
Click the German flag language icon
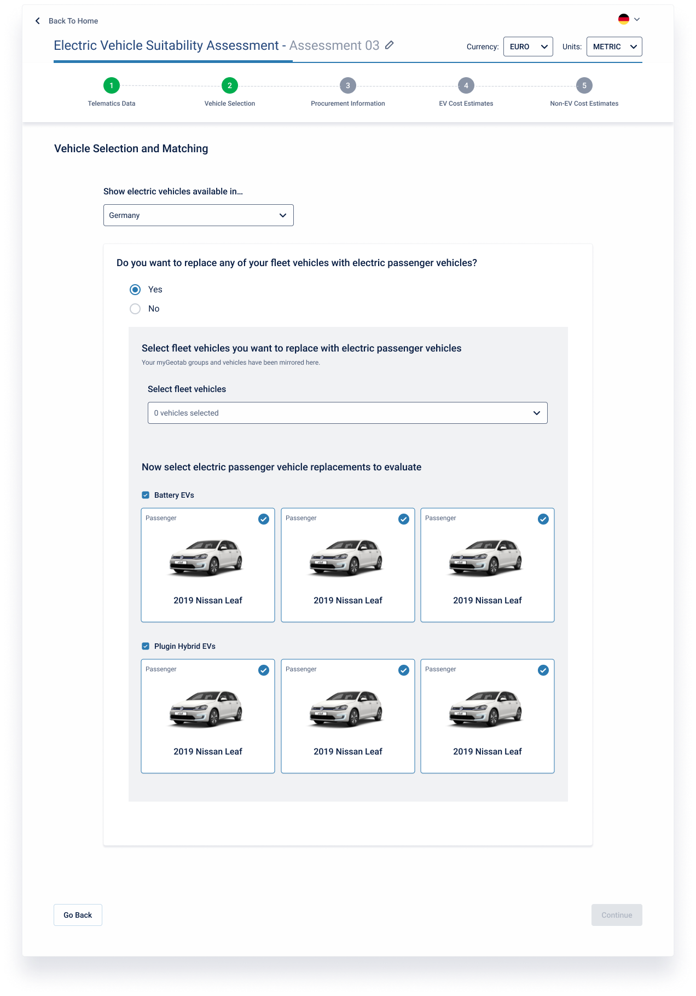click(x=624, y=19)
